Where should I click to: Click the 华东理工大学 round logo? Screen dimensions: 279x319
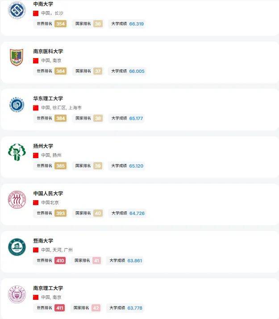tap(17, 105)
